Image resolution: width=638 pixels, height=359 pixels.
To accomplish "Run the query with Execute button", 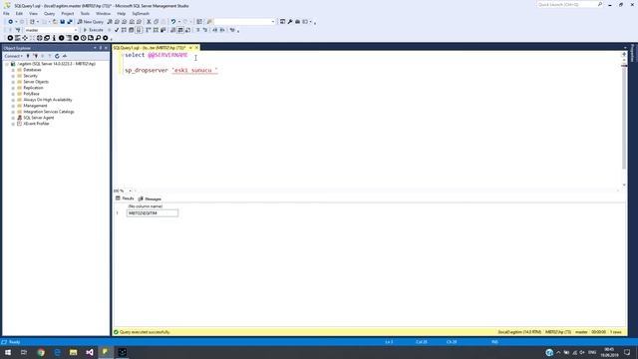I will pos(93,30).
